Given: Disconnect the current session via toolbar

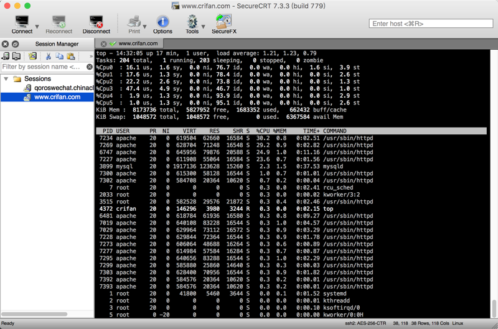Looking at the screenshot, I should (96, 22).
